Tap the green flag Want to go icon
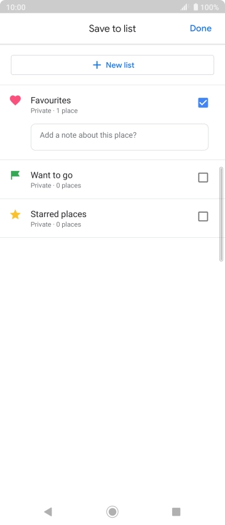Image resolution: width=225 pixels, height=525 pixels. (x=15, y=175)
